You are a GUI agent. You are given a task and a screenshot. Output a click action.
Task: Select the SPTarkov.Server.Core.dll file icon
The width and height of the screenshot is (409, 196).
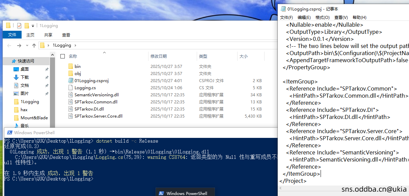click(x=70, y=116)
